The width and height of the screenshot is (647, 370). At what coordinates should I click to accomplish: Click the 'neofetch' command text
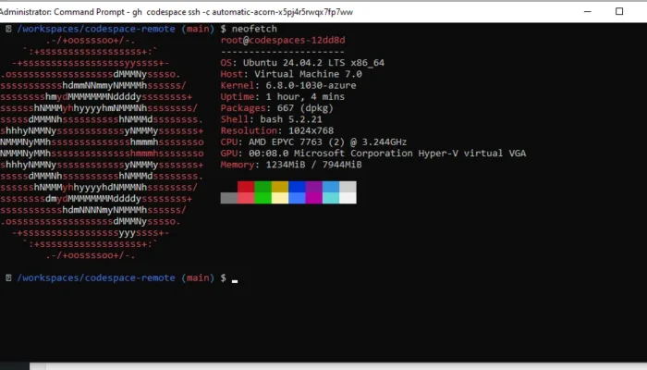254,29
